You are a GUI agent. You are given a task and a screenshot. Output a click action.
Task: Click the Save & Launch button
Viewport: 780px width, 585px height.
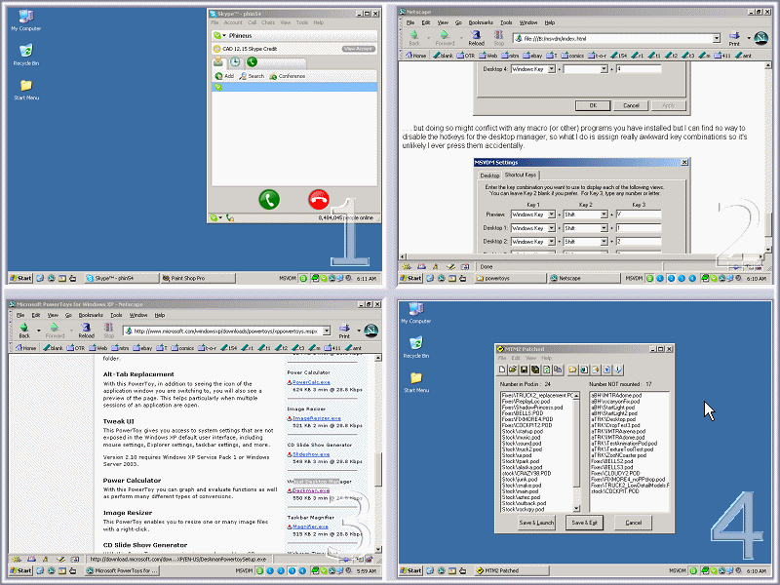click(537, 523)
